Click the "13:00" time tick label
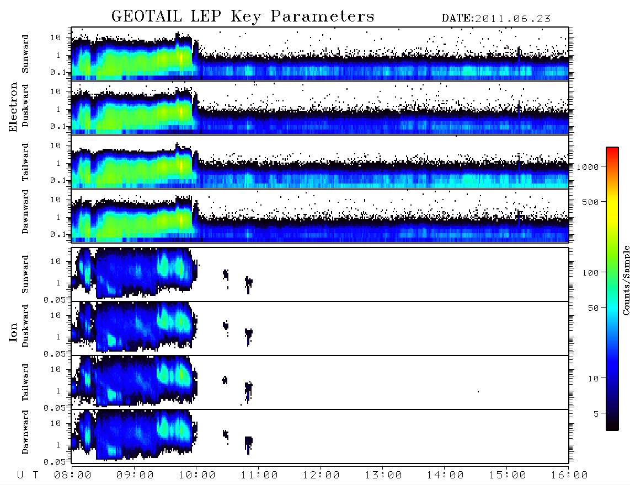Screen dimensions: 630x485 click(x=383, y=476)
